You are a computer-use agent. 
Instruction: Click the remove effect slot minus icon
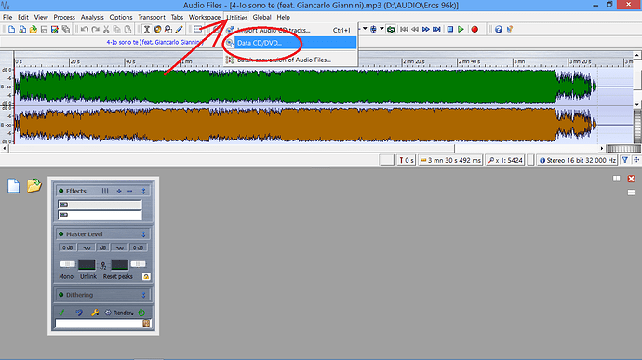point(129,192)
